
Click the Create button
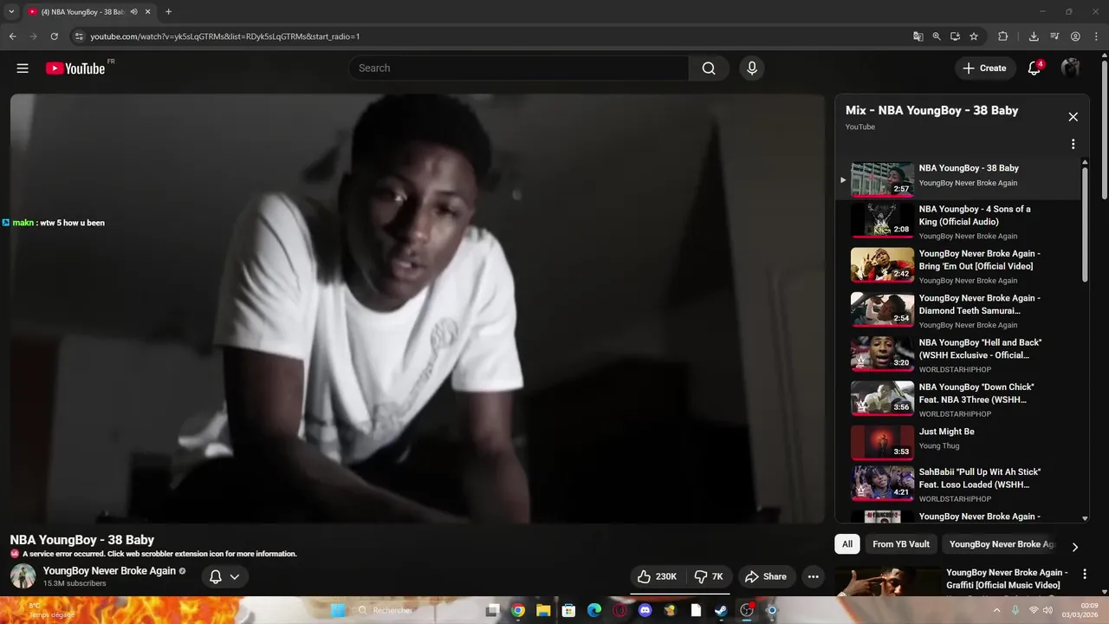(x=985, y=68)
